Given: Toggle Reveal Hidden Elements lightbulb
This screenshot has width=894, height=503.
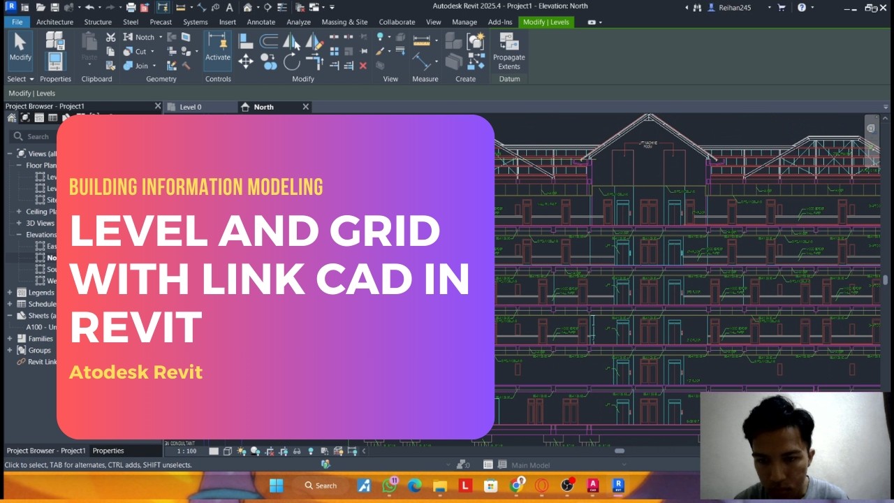Looking at the screenshot, I should [311, 451].
